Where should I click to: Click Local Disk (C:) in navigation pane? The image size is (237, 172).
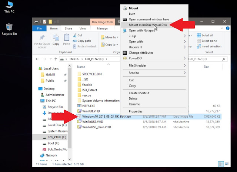click(55, 125)
